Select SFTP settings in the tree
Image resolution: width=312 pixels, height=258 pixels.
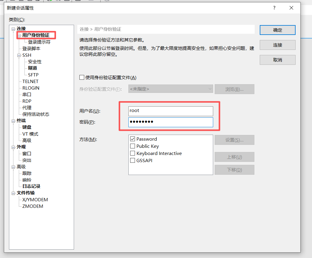(x=34, y=75)
